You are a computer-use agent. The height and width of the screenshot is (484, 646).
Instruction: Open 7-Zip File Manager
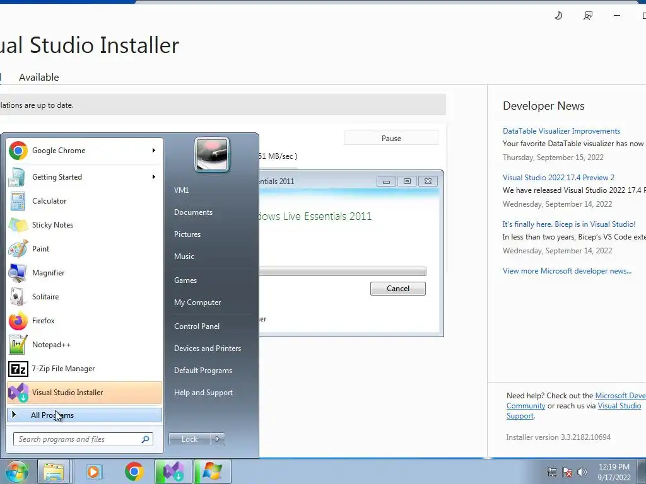click(84, 369)
